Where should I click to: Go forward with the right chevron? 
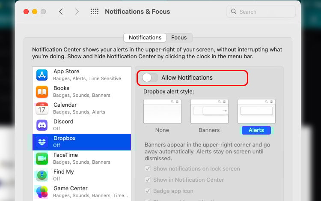(x=77, y=12)
